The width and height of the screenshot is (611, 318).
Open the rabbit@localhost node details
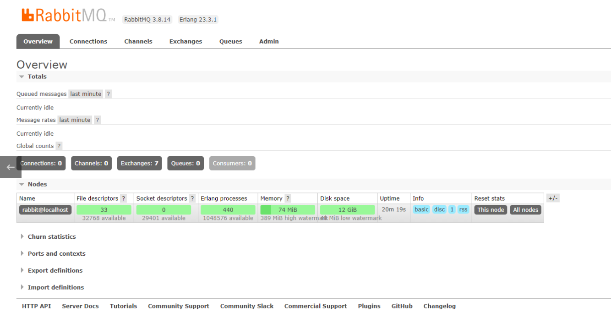tap(45, 210)
